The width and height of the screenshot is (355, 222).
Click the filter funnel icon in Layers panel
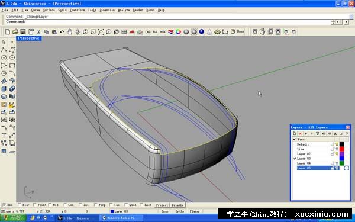coord(318,134)
